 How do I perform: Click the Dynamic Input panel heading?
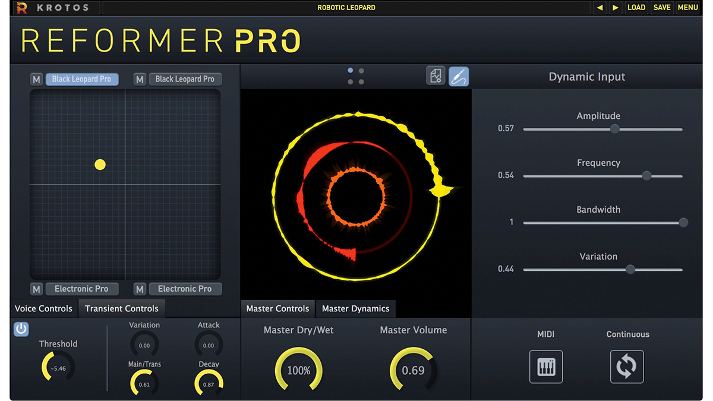[x=587, y=77]
